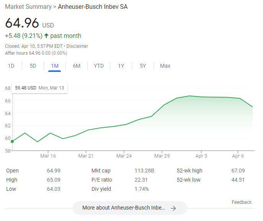Image resolution: width=263 pixels, height=221 pixels.
Task: Select the 1M range tab
Action: click(x=55, y=66)
